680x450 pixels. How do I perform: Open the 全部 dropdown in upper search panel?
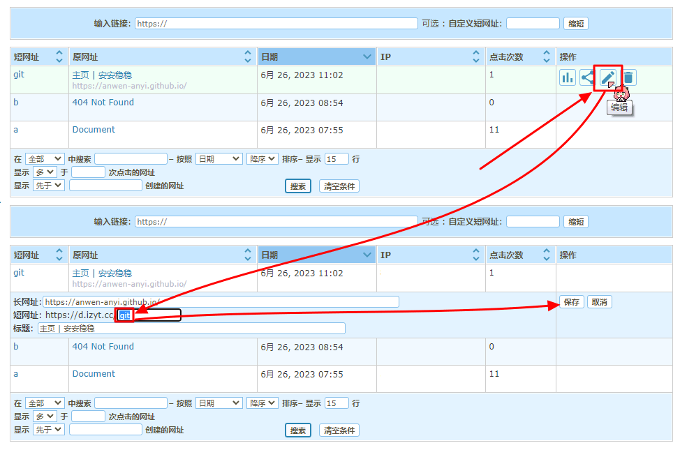tap(44, 159)
